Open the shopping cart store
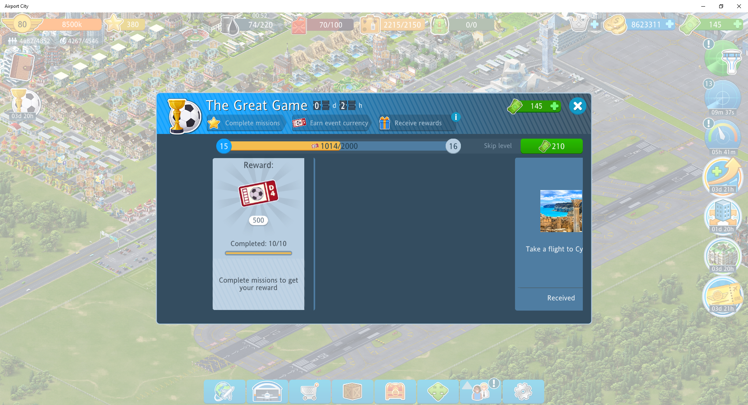748x405 pixels. click(310, 391)
